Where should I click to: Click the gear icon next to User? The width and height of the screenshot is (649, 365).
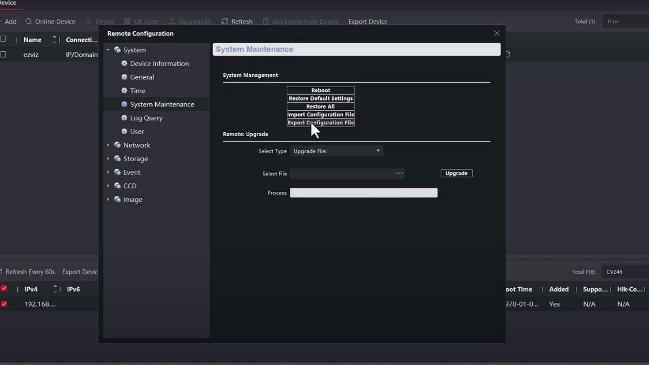coord(124,131)
